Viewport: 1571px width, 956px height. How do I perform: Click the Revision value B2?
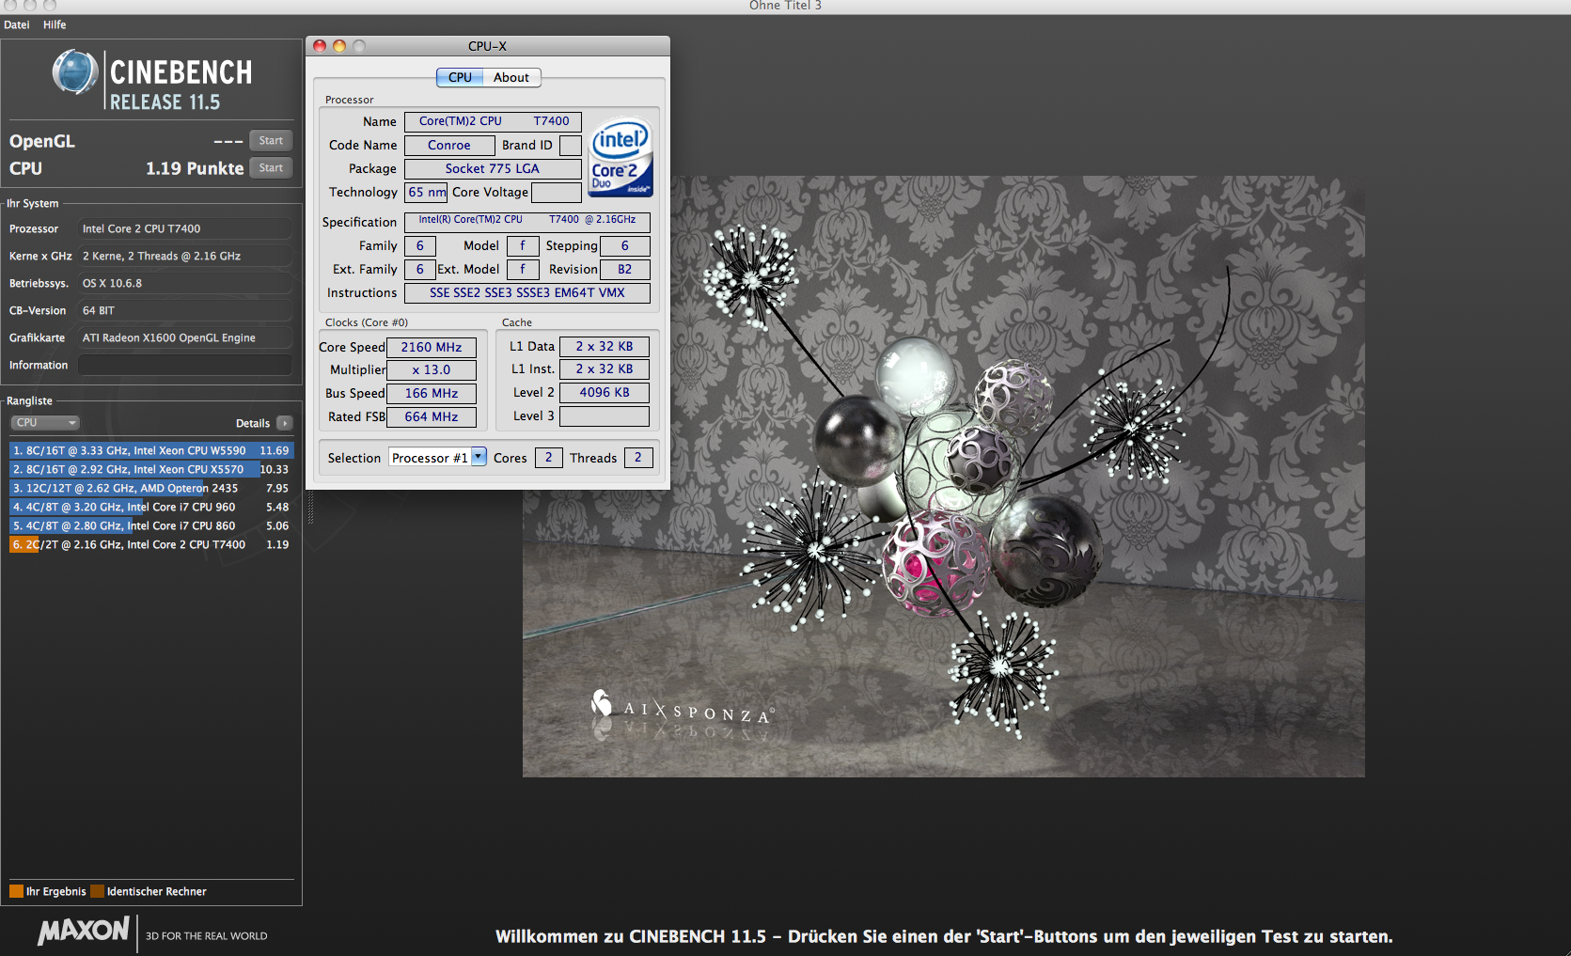pyautogui.click(x=625, y=269)
